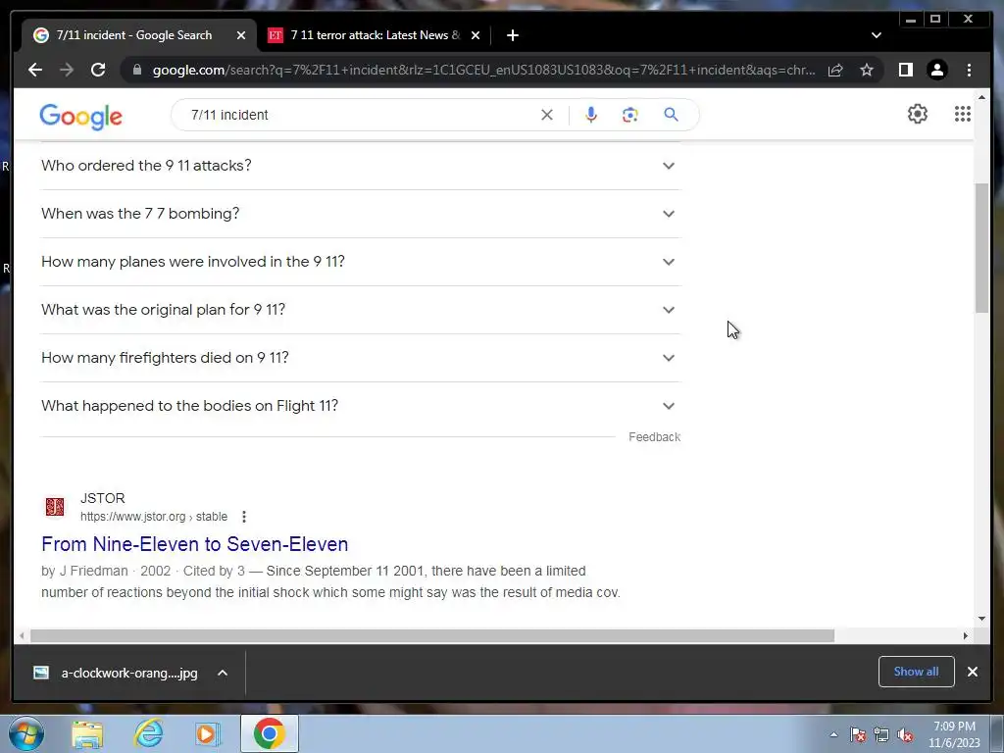Go forward with the Chrome arrow

(67, 70)
